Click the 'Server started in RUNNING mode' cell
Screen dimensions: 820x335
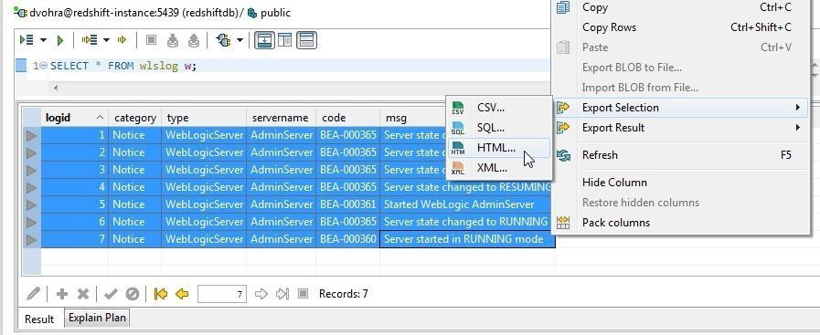[x=467, y=239]
